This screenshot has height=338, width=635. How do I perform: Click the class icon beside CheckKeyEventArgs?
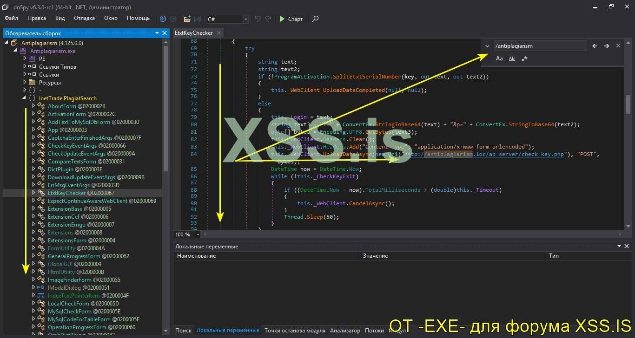pyautogui.click(x=41, y=146)
